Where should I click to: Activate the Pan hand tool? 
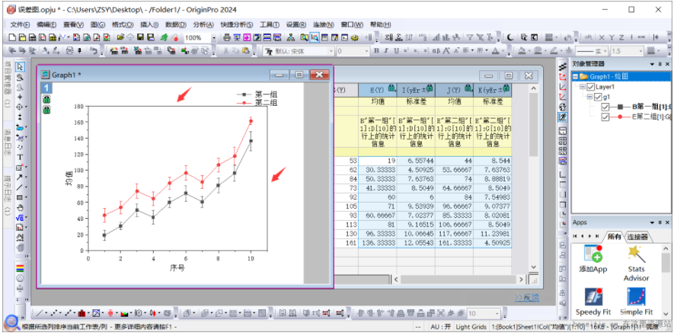coord(21,207)
